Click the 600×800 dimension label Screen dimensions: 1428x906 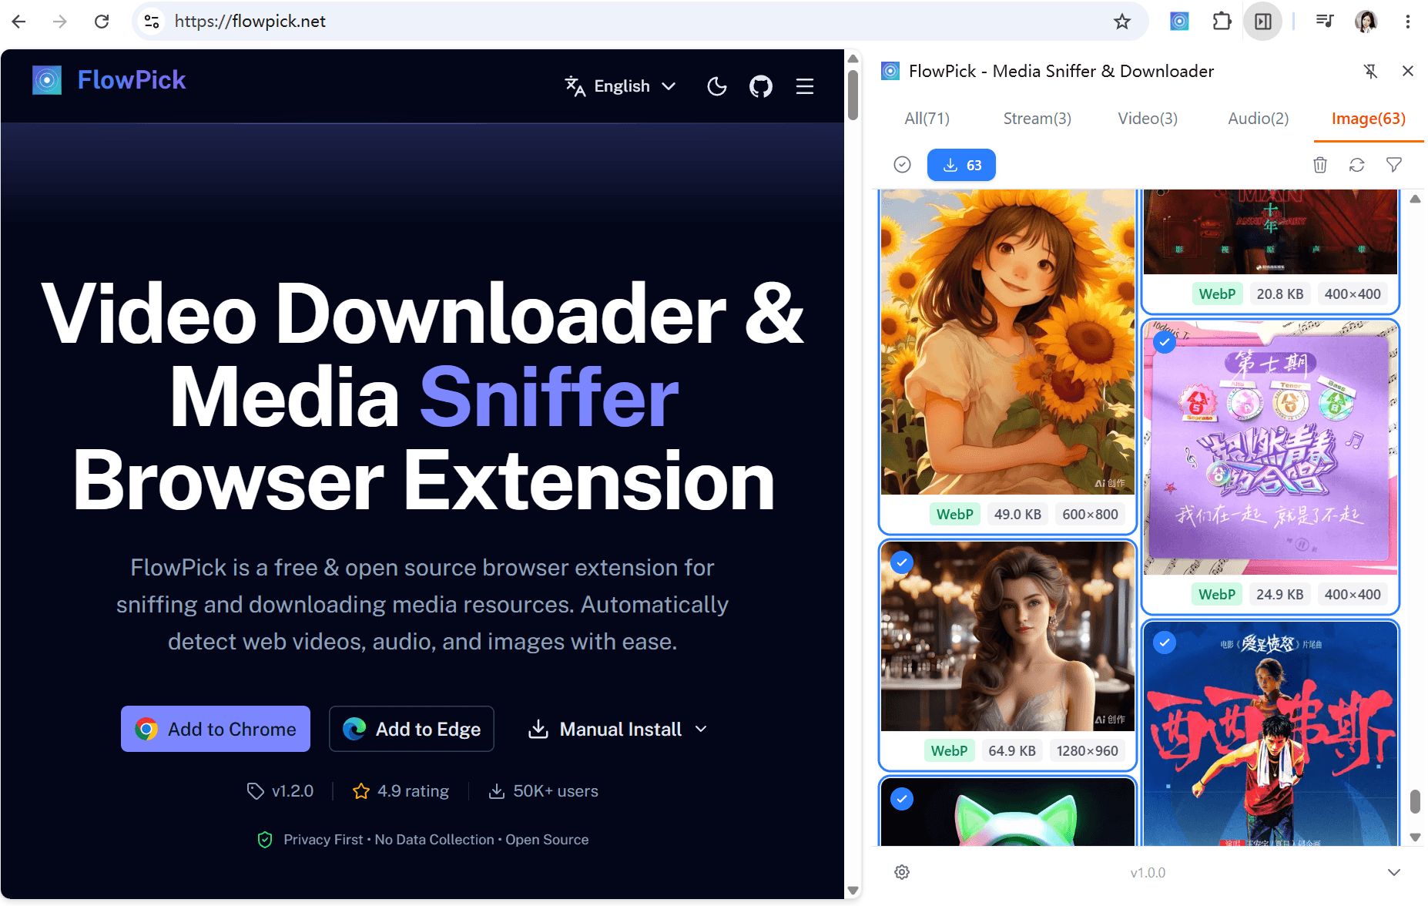coord(1090,514)
